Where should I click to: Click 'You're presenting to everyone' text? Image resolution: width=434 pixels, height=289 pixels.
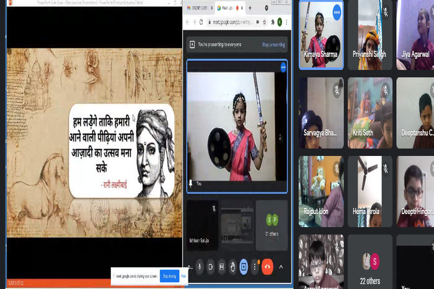pos(219,45)
